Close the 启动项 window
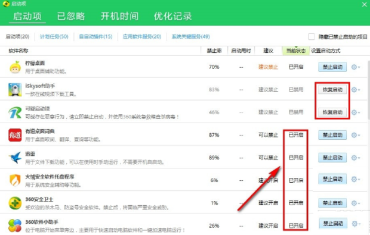The height and width of the screenshot is (235, 370). click(x=364, y=4)
